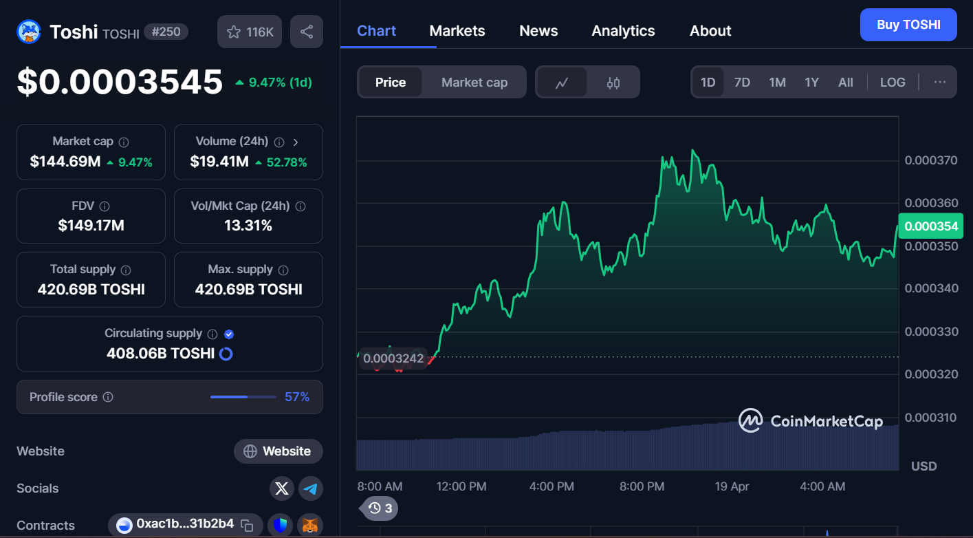The width and height of the screenshot is (973, 538).
Task: Click circulating supply progress ring
Action: pos(226,354)
